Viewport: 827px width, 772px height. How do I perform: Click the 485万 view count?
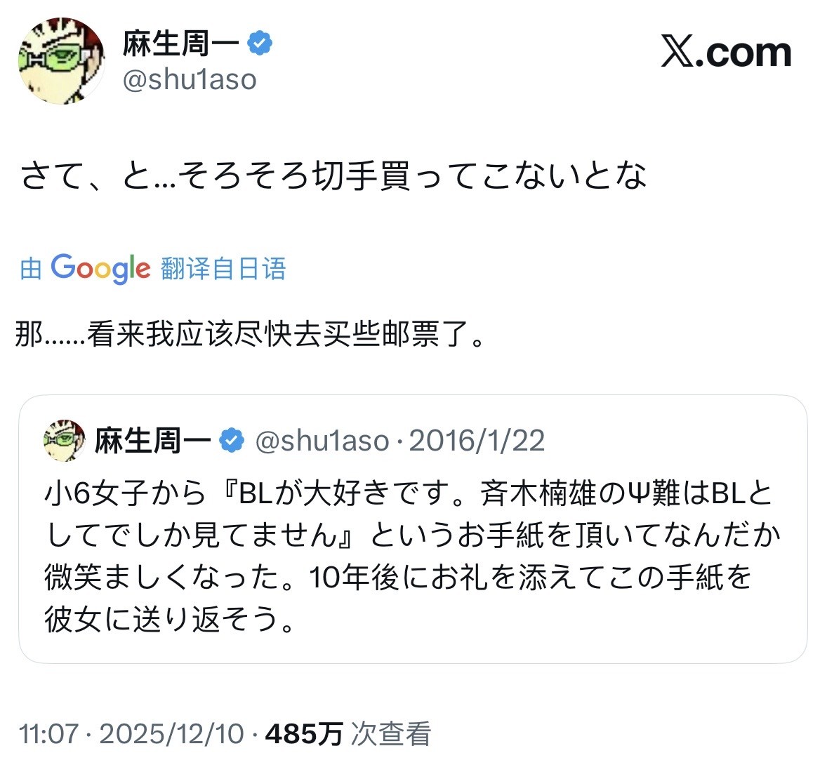[304, 734]
